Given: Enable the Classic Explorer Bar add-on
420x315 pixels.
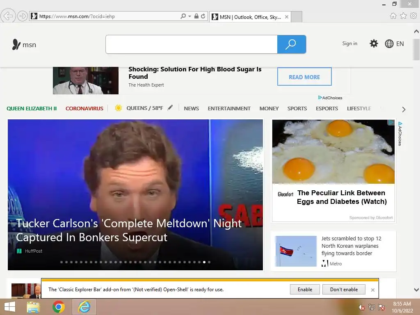Looking at the screenshot, I should tap(305, 290).
